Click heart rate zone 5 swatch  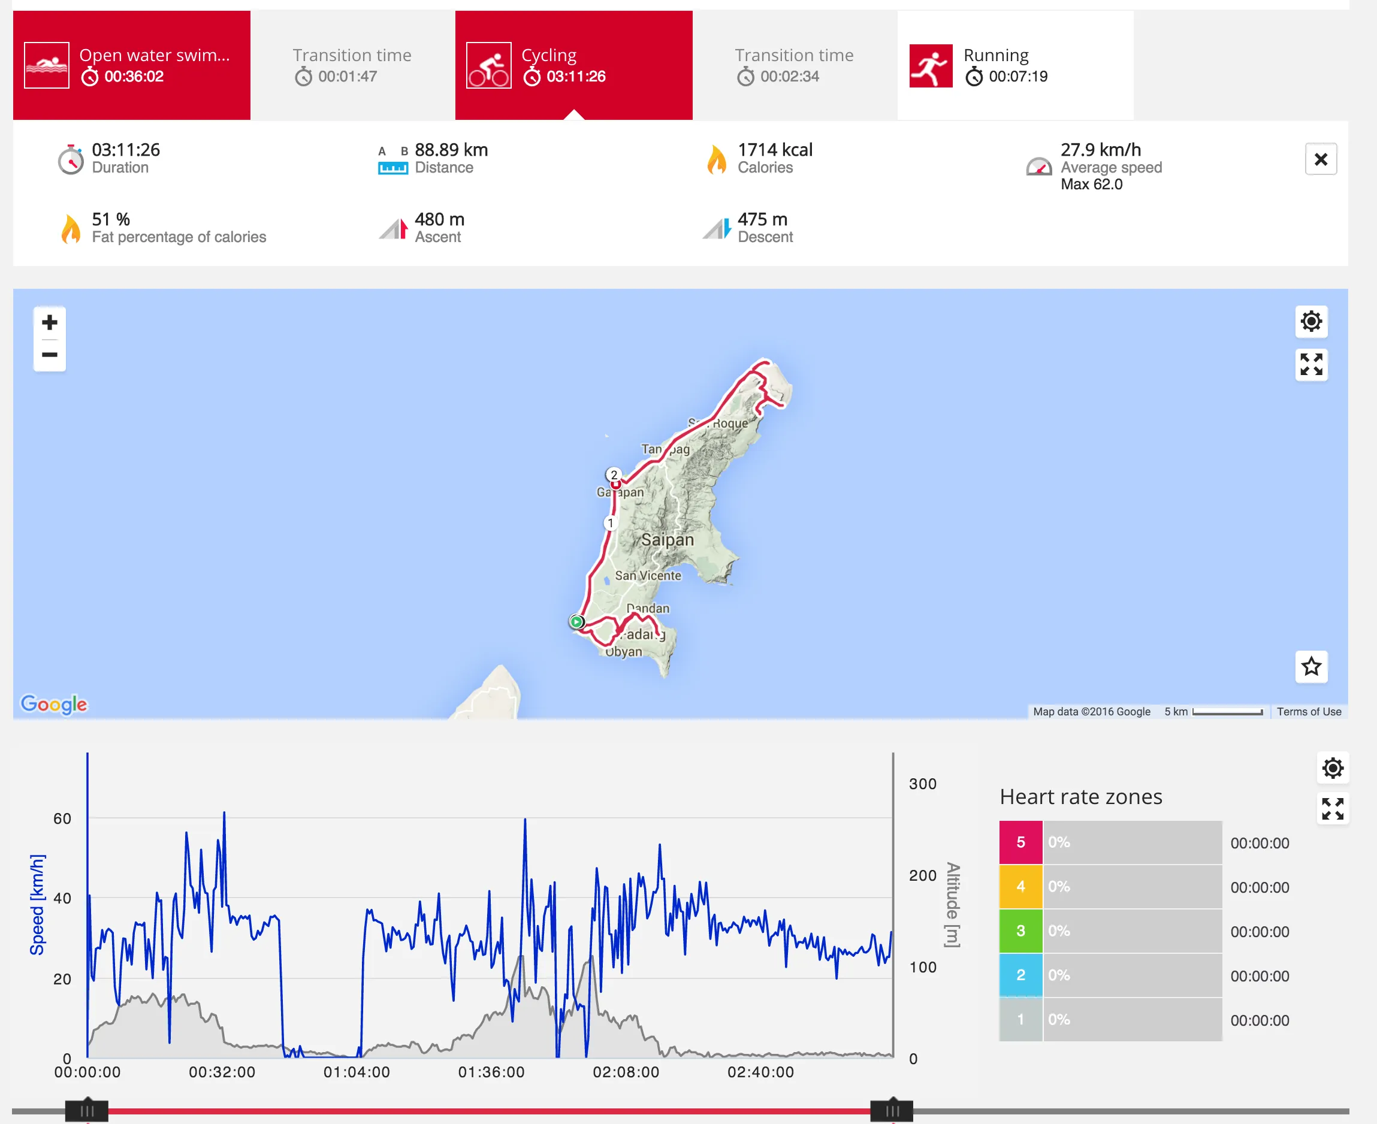[x=1020, y=842]
